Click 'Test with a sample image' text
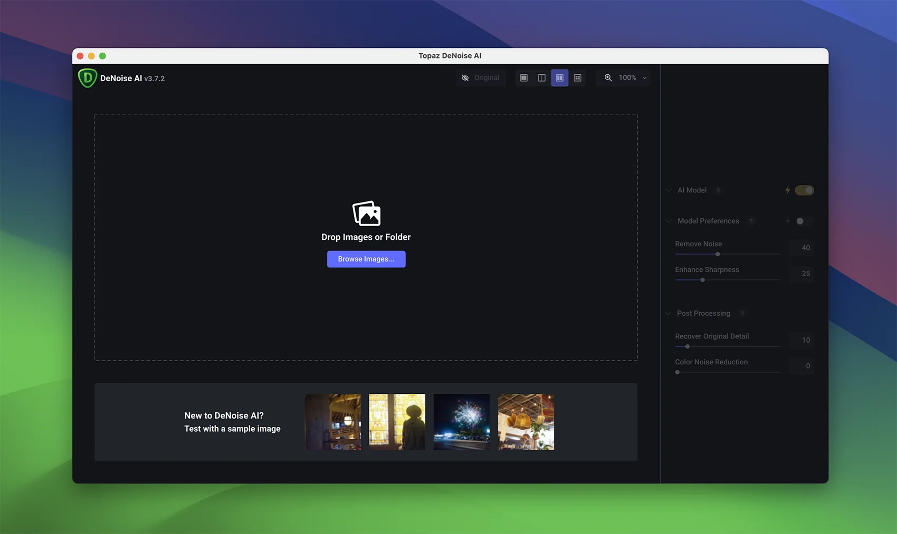The height and width of the screenshot is (534, 897). [232, 429]
